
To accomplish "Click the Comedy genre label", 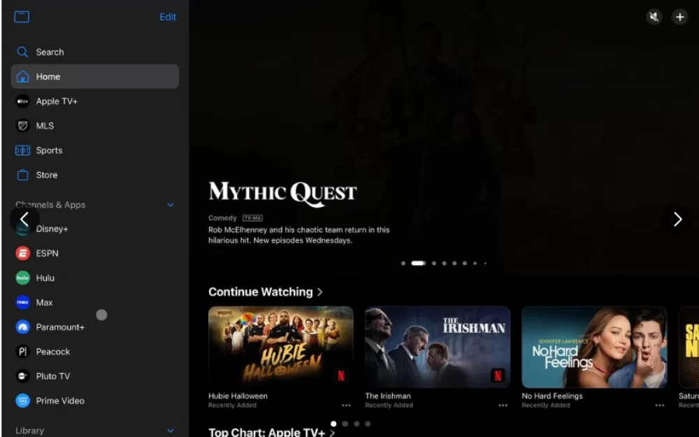I will point(222,218).
